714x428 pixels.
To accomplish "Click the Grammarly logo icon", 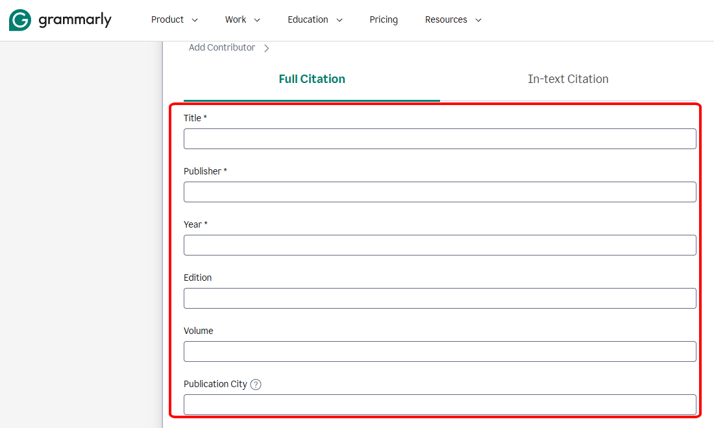I will coord(20,20).
